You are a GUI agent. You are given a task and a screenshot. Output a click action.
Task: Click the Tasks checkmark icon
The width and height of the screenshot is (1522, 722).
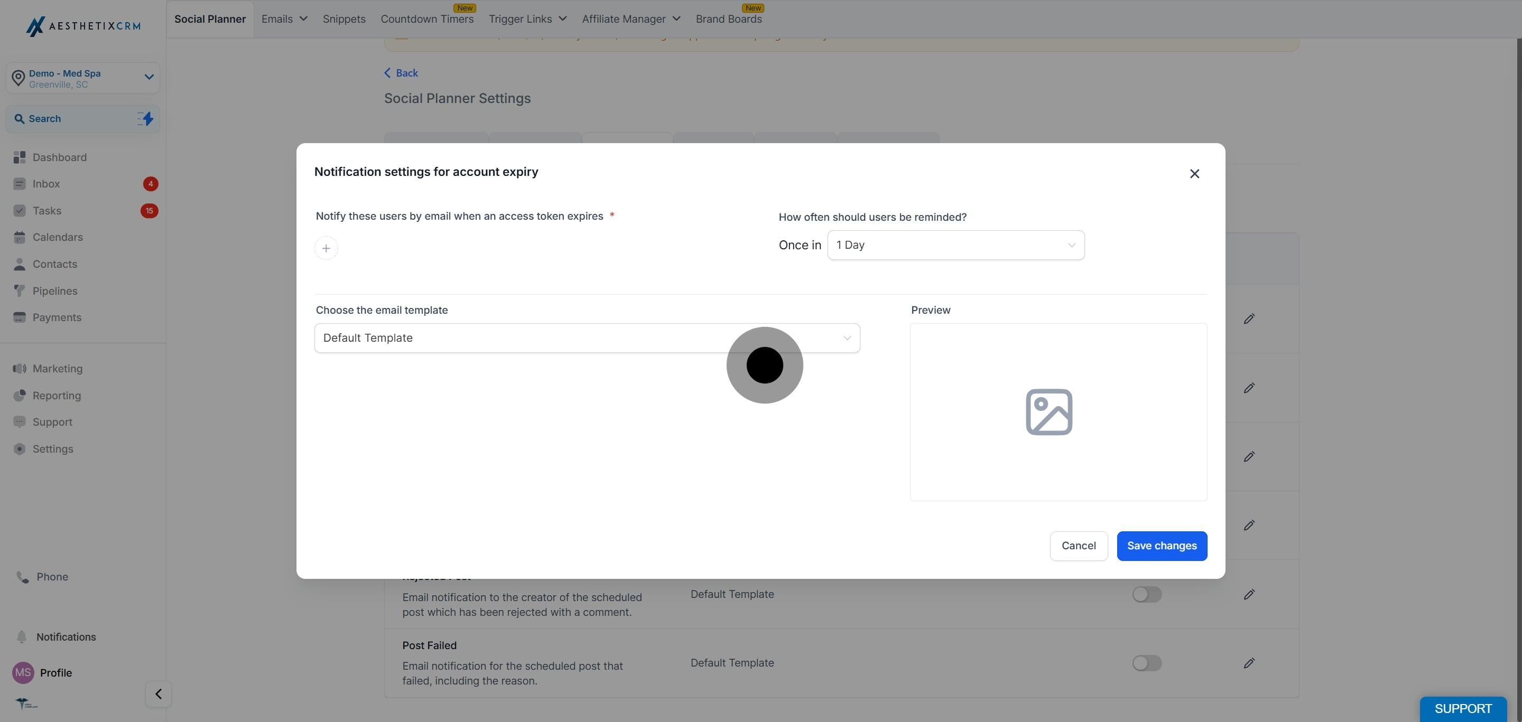click(x=20, y=211)
